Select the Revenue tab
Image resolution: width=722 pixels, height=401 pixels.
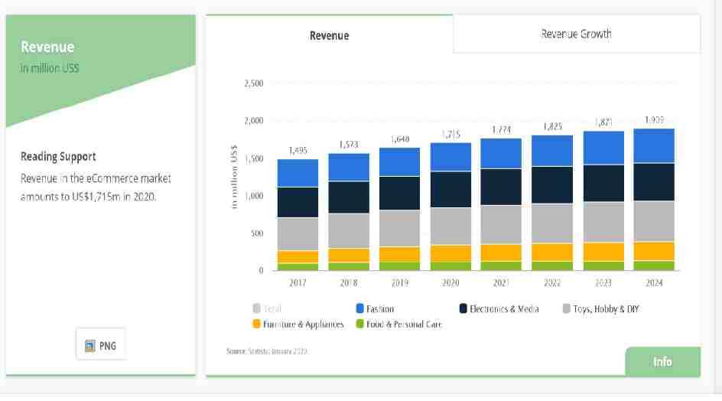[x=329, y=35]
